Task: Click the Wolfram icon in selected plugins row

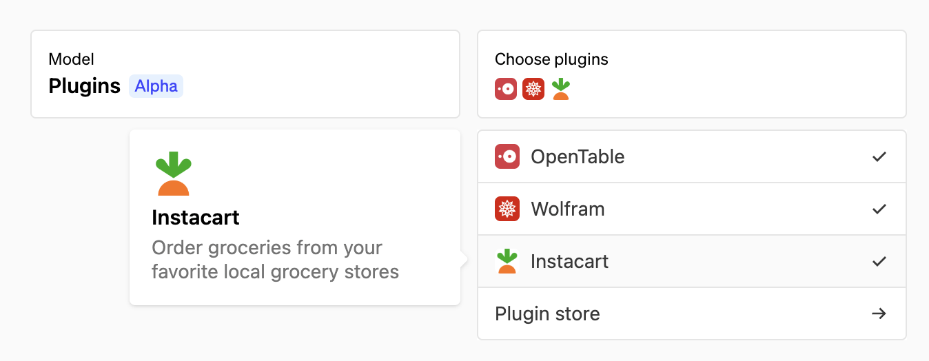Action: tap(533, 88)
